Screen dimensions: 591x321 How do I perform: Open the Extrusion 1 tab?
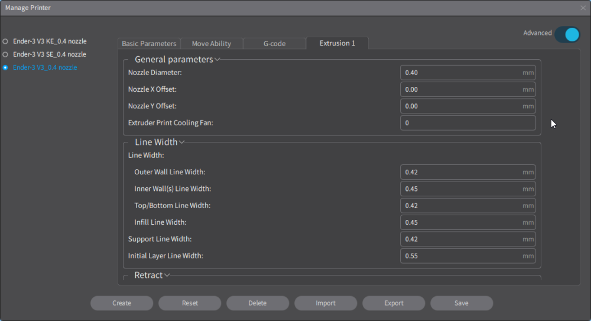point(337,43)
